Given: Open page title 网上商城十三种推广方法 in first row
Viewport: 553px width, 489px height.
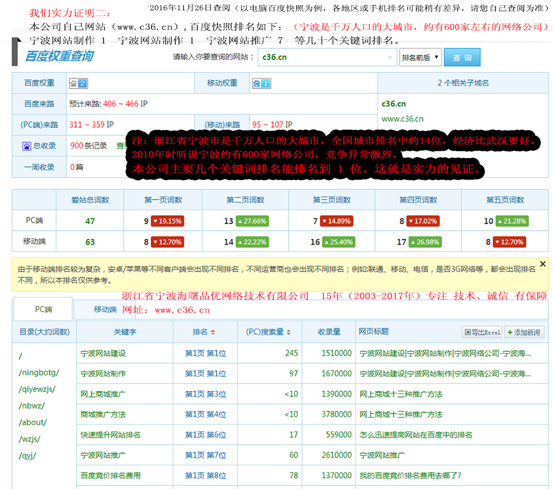Looking at the screenshot, I should click(400, 394).
